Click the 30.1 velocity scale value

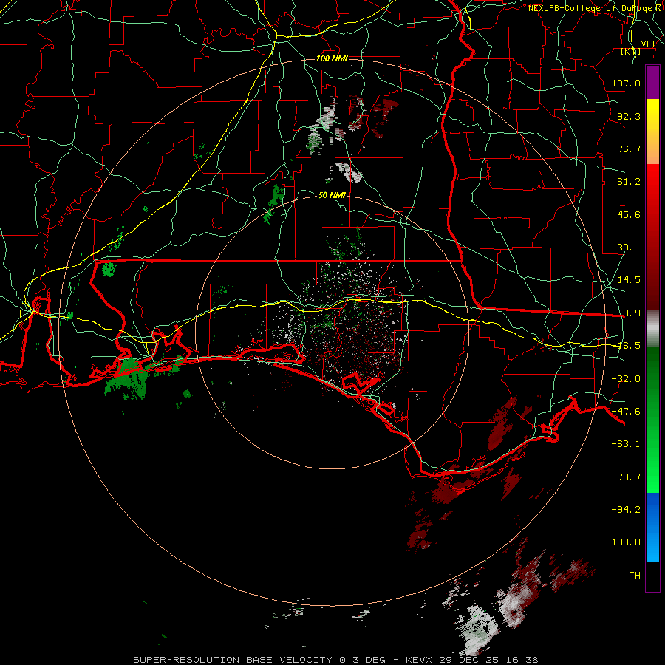pyautogui.click(x=629, y=248)
